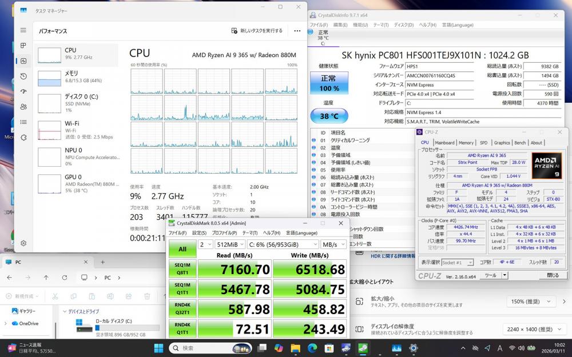The width and height of the screenshot is (572, 357).
Task: Open the MB/s unit dropdown
Action: (x=334, y=244)
